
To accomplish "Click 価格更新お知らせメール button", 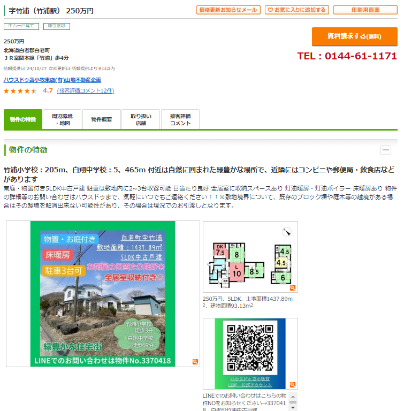I will pyautogui.click(x=228, y=10).
